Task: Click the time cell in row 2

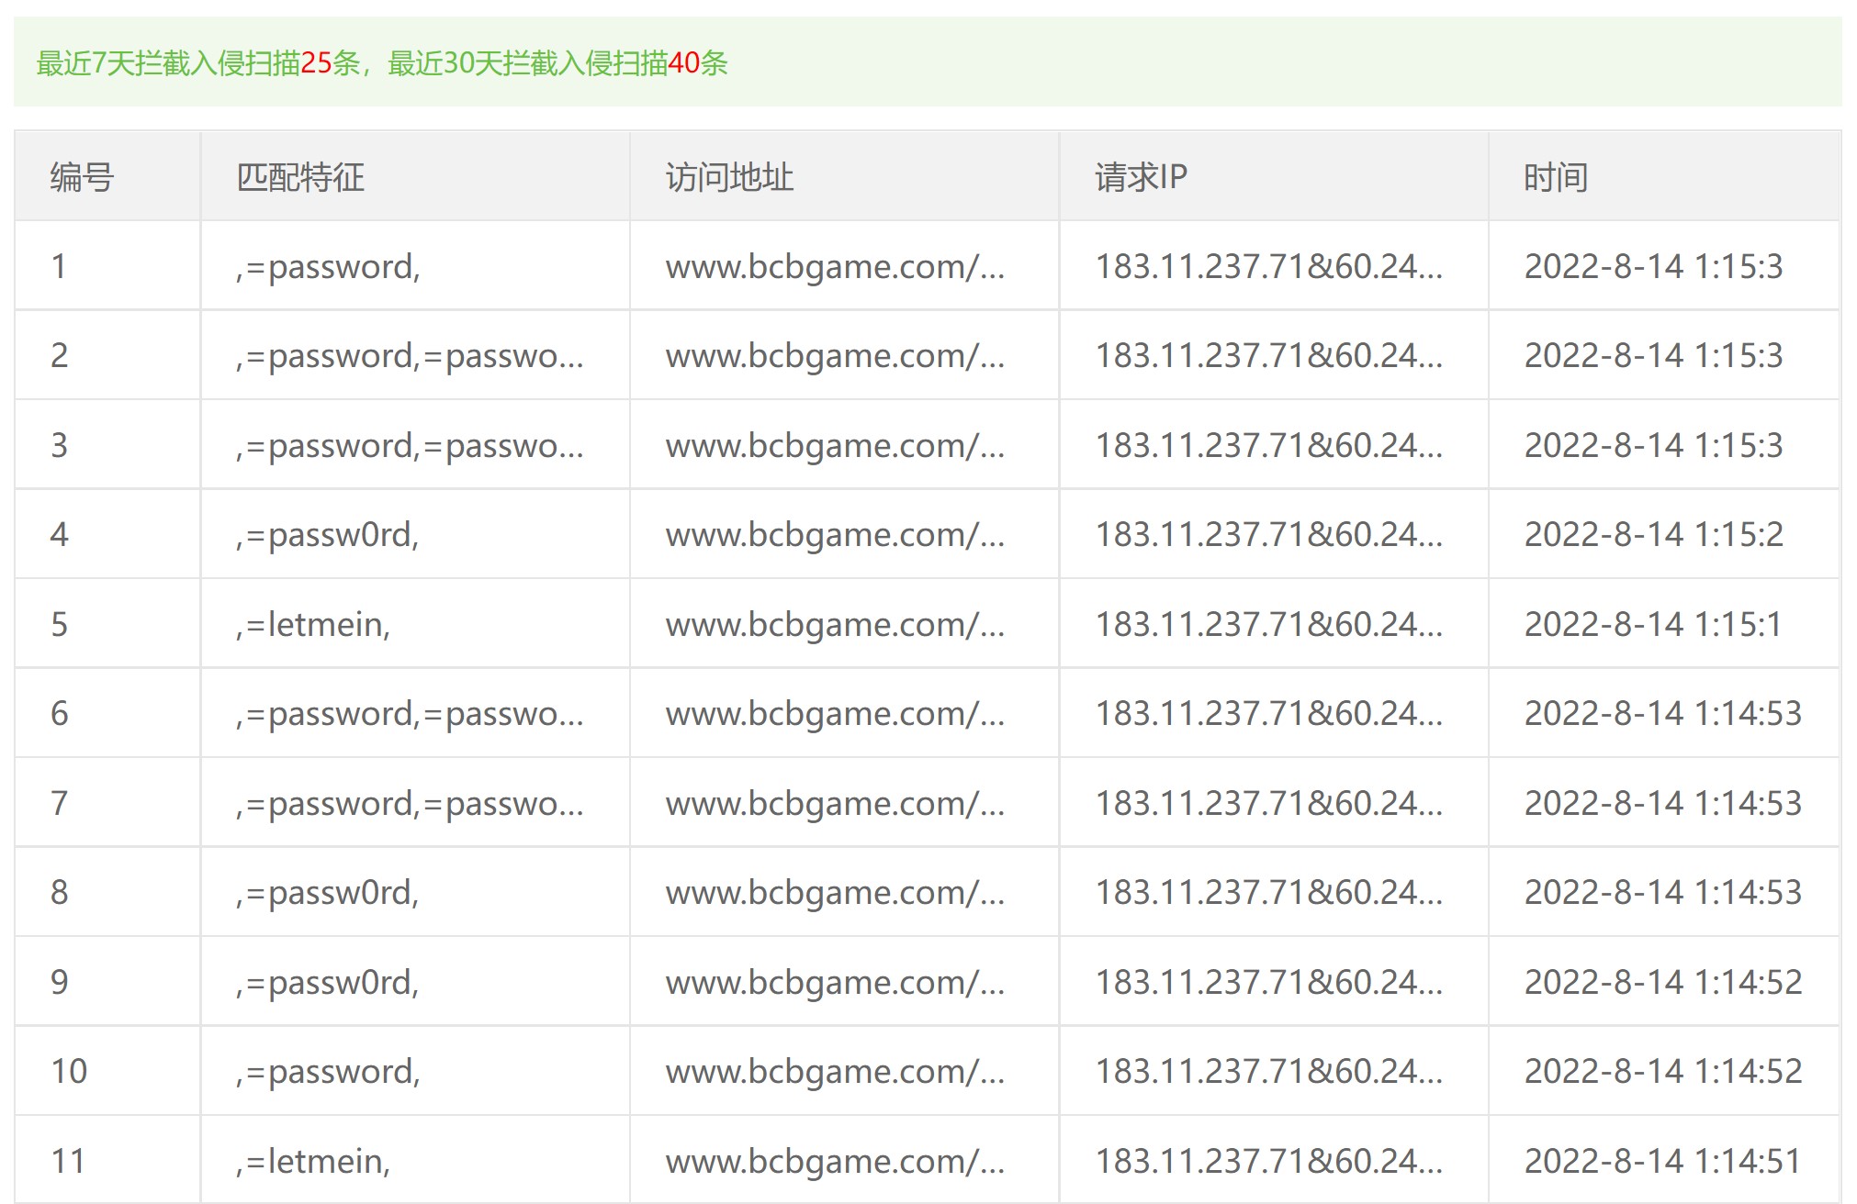Action: [x=1653, y=356]
